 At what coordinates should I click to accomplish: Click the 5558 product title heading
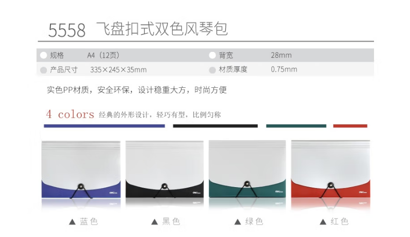coord(138,29)
